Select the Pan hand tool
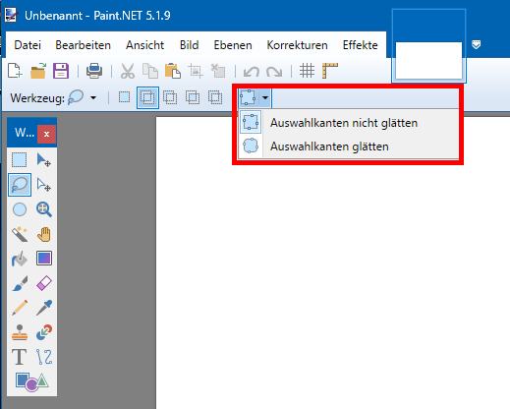Viewport: 510px width, 409px height. coord(44,234)
